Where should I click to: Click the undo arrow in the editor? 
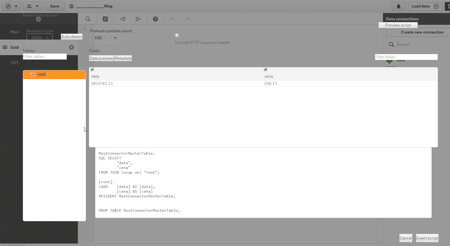click(173, 19)
